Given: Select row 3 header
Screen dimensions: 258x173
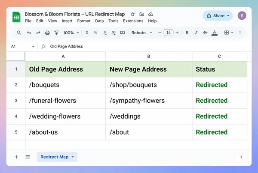Looking at the screenshot, I should [16, 101].
